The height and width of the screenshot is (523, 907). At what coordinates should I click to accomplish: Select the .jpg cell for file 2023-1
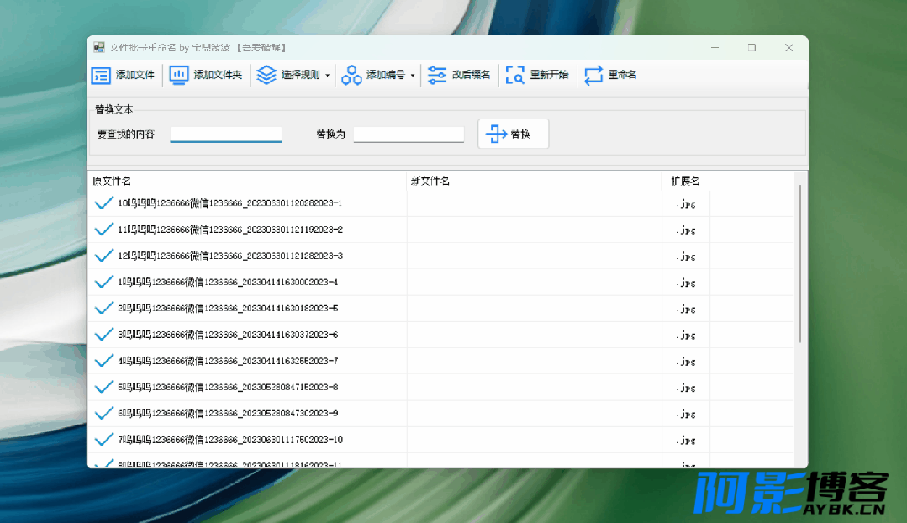point(685,203)
